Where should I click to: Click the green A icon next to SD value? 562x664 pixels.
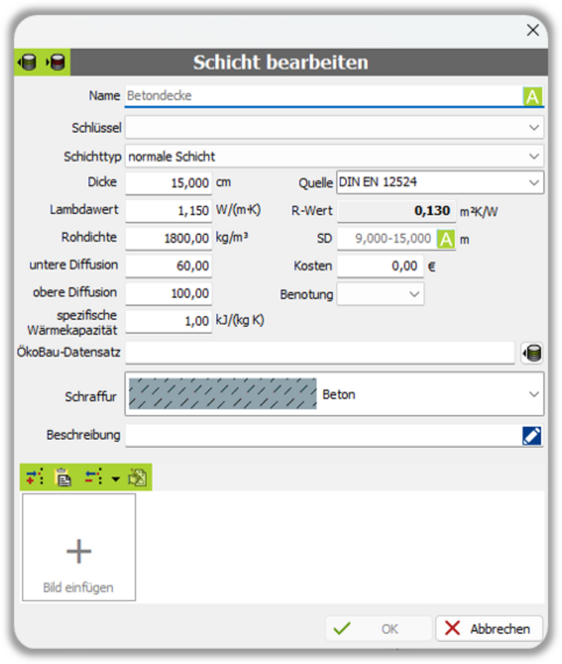click(446, 240)
